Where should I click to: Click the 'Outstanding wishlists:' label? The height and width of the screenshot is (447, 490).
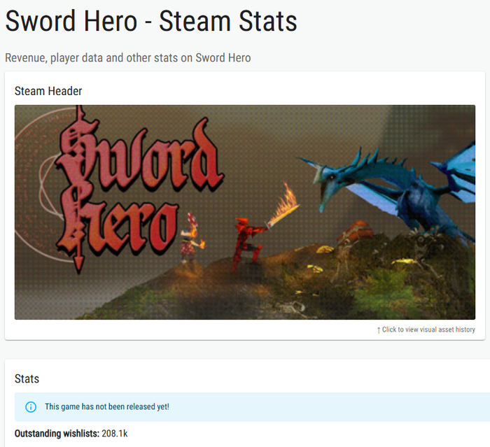point(57,434)
